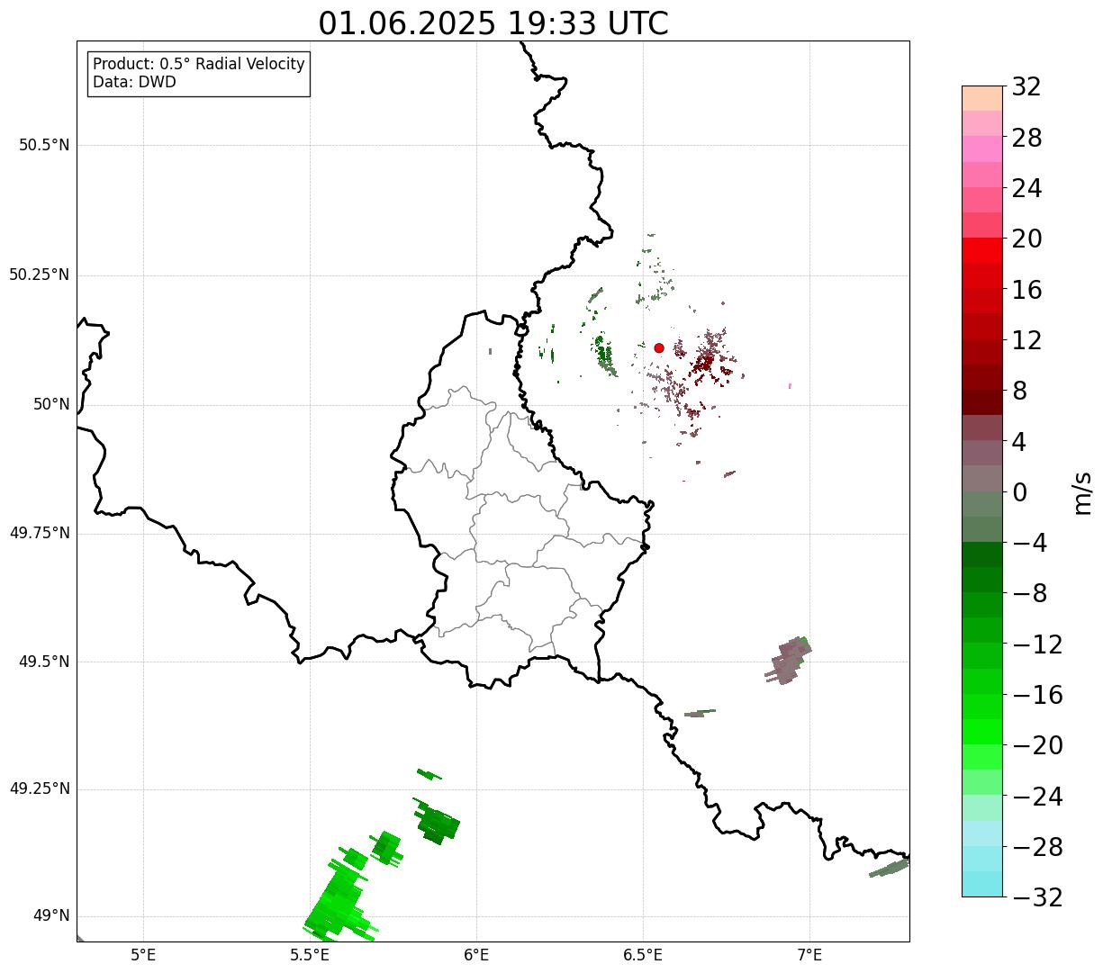Click the colorbar tick label −16
Screen dimensions: 1103x973
[x=1037, y=695]
